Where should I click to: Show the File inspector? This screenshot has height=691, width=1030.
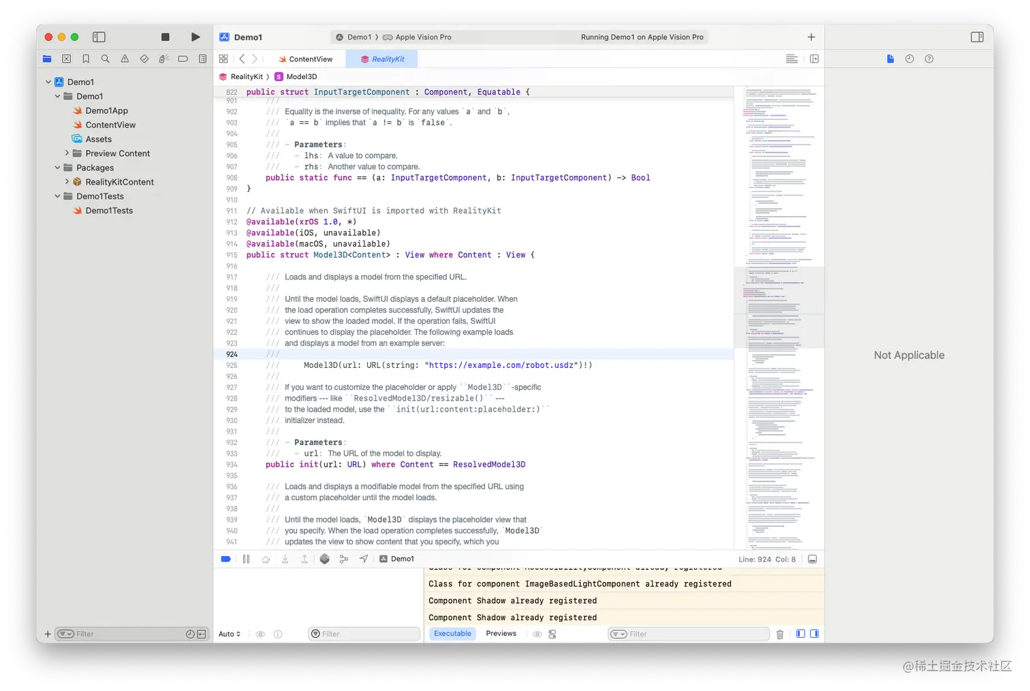point(890,59)
